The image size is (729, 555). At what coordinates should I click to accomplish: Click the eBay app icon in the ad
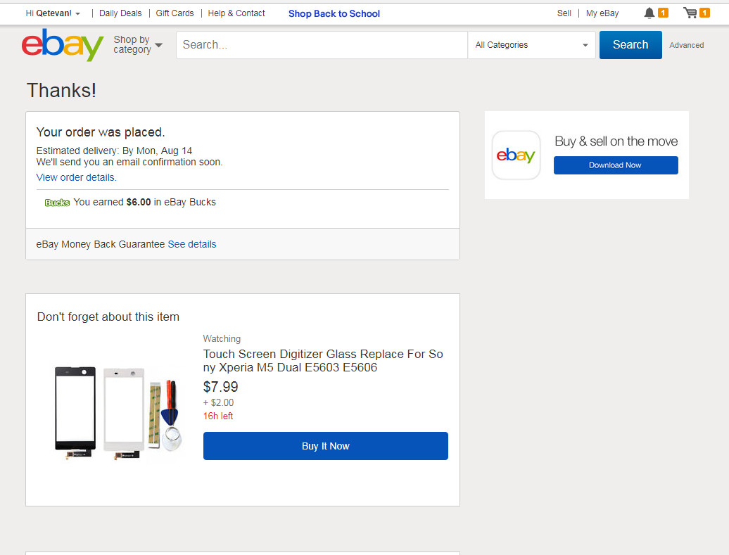click(516, 155)
